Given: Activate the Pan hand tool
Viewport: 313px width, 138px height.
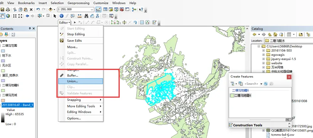Looking at the screenshot, I should 2,16.
